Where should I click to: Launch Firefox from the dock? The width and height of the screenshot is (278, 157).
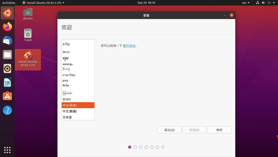pos(7,27)
